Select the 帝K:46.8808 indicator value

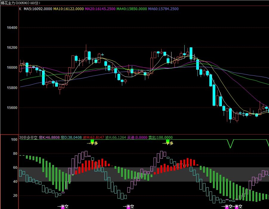tap(49, 138)
